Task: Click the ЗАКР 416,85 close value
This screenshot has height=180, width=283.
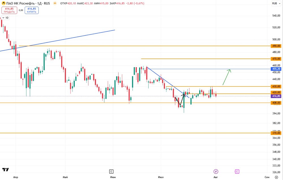Action: click(x=117, y=3)
